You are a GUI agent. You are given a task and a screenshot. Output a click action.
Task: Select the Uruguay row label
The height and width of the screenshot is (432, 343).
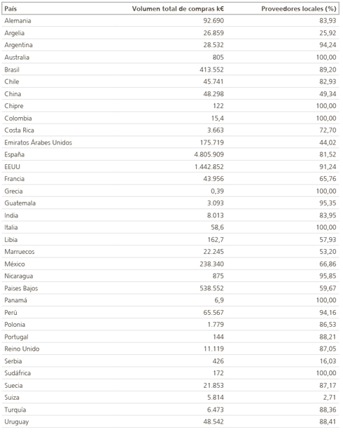17,421
